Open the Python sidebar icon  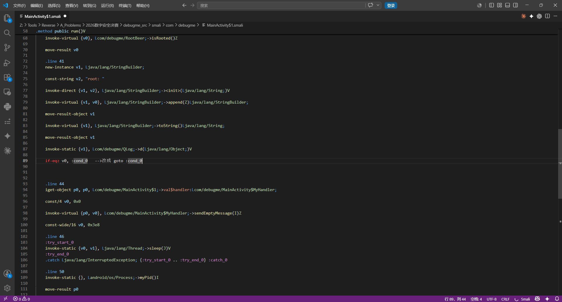(x=7, y=107)
